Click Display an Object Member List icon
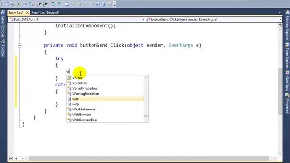 point(6,4)
